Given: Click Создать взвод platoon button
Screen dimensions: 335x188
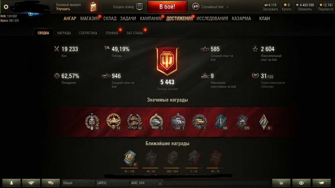Looking at the screenshot, I should coord(123,7).
